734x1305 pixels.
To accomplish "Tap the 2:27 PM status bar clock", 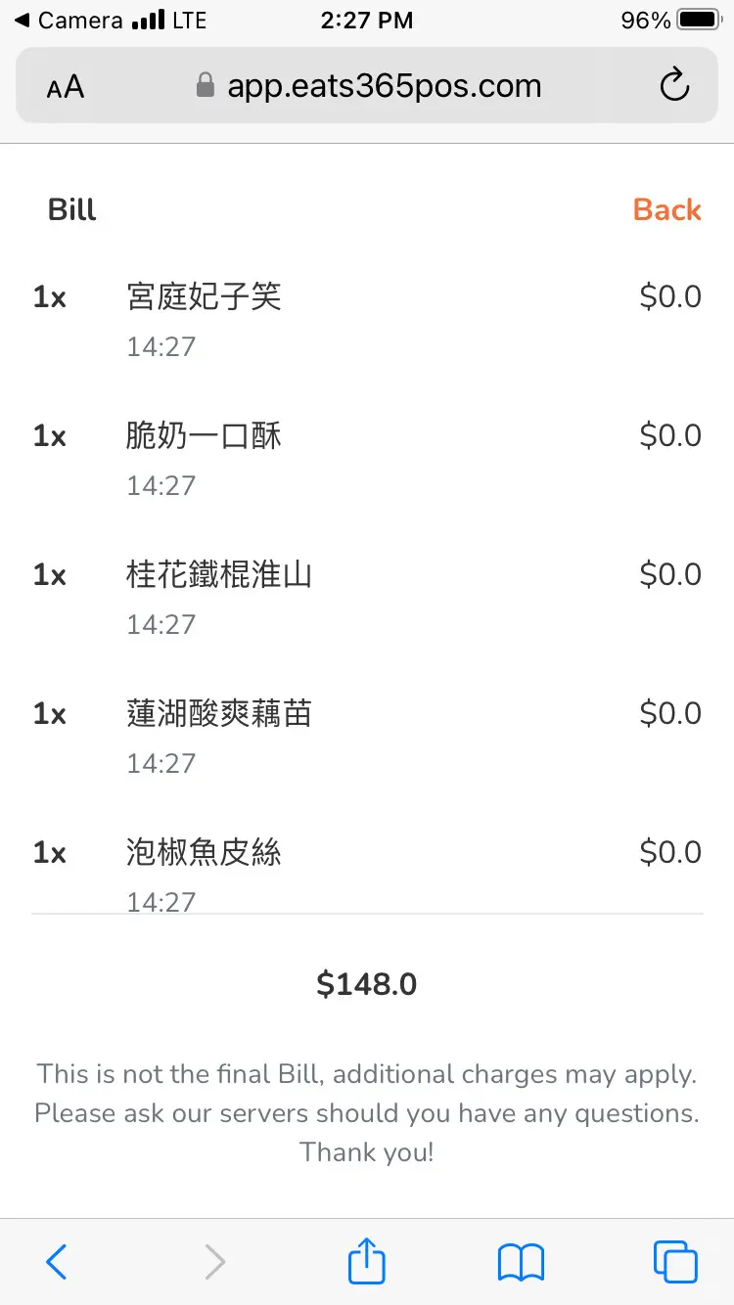I will [367, 20].
